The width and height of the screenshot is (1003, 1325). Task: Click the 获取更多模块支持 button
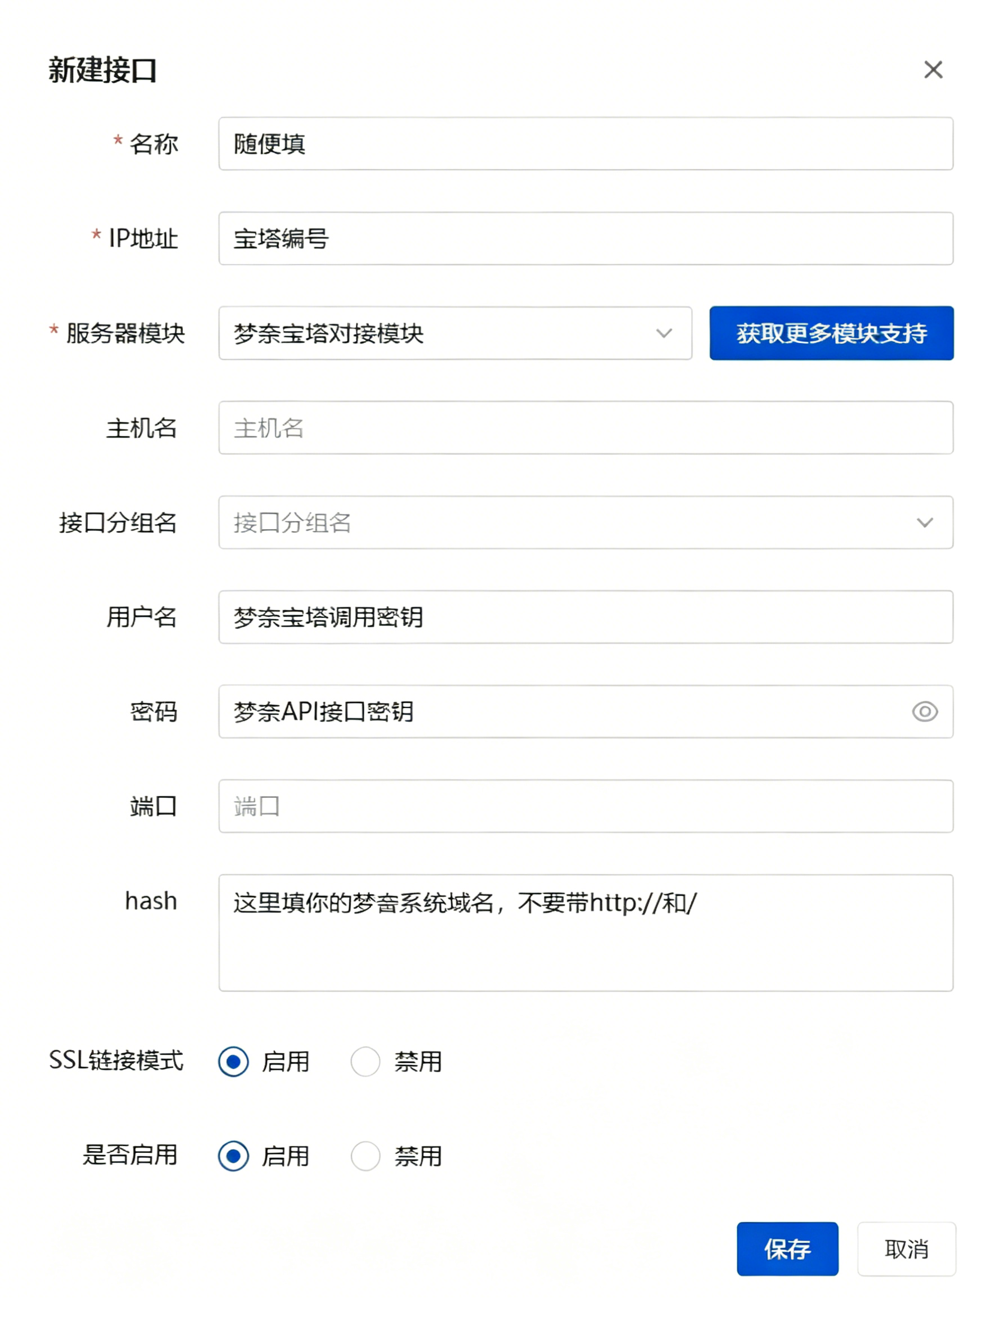click(x=831, y=334)
